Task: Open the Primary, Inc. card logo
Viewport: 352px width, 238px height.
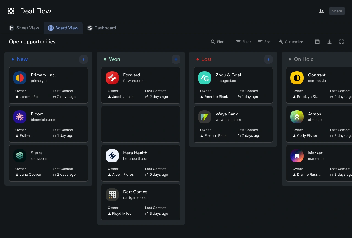Action: [x=20, y=78]
